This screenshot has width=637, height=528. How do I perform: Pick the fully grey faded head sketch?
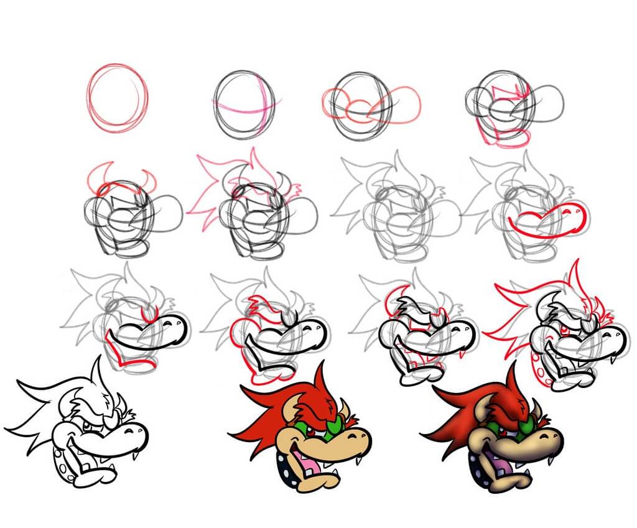point(396,206)
